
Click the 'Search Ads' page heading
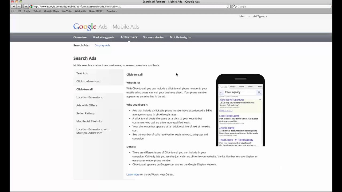(85, 58)
